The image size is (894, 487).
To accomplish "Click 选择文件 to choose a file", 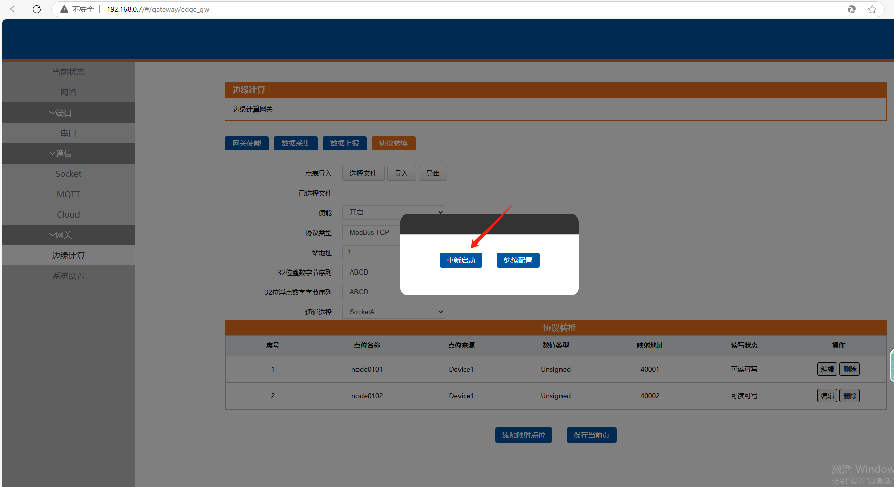I will pos(363,173).
